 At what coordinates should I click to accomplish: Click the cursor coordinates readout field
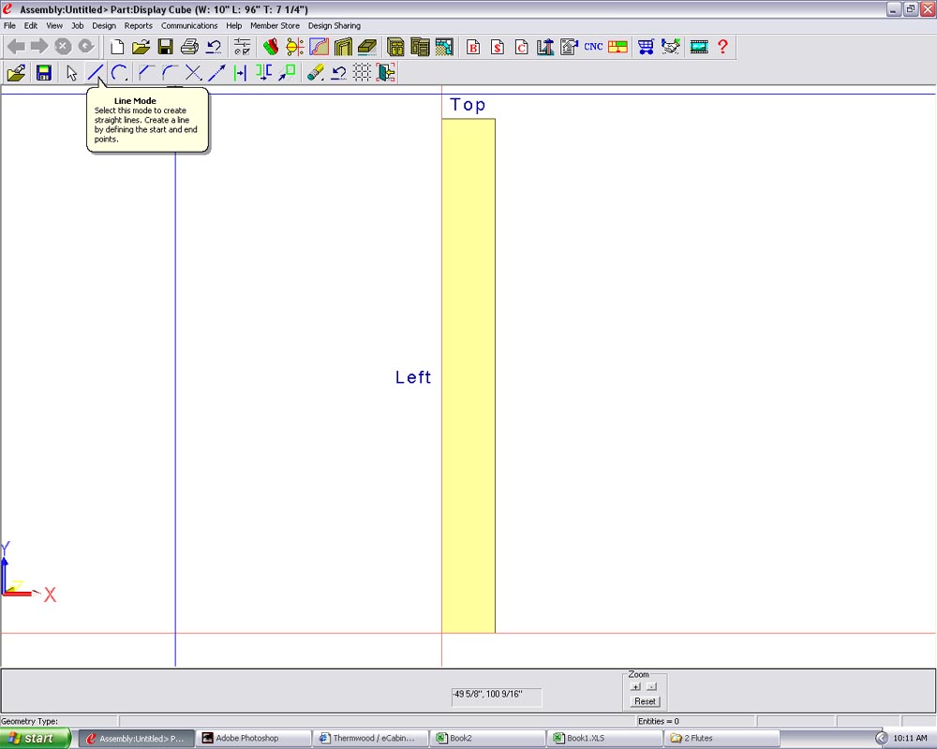[497, 697]
